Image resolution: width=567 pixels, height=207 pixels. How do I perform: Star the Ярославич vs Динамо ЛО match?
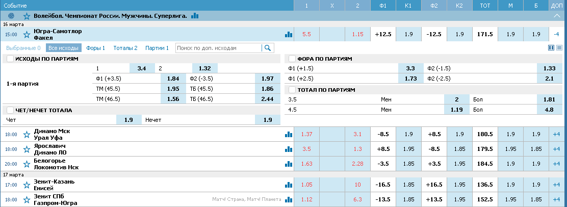[x=27, y=149]
